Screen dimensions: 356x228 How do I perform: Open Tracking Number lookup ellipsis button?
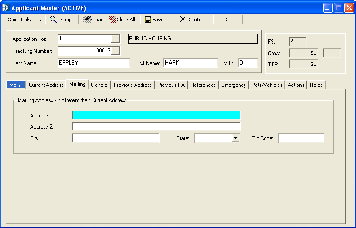[x=116, y=51]
